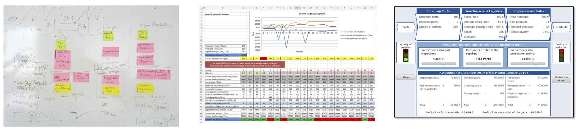Select the Products arrow label
Image resolution: width=578 pixels, height=130 pixels.
(561, 27)
